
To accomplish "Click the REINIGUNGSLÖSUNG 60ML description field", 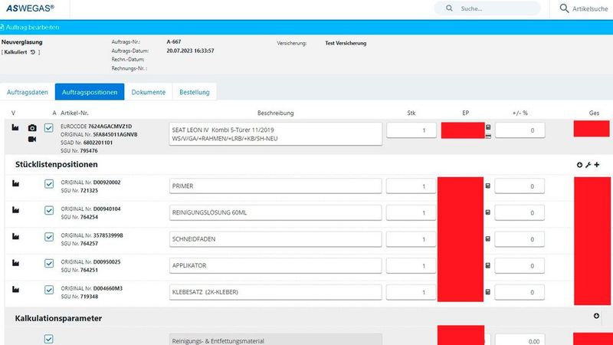I will (275, 212).
